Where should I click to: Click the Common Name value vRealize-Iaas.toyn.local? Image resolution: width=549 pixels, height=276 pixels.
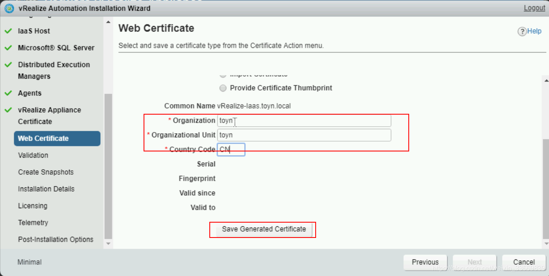(x=254, y=106)
